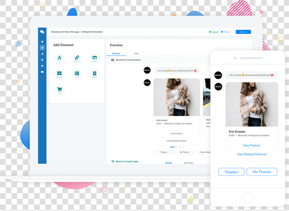Add a Carousel element
289x211 pixels.
pos(59,74)
